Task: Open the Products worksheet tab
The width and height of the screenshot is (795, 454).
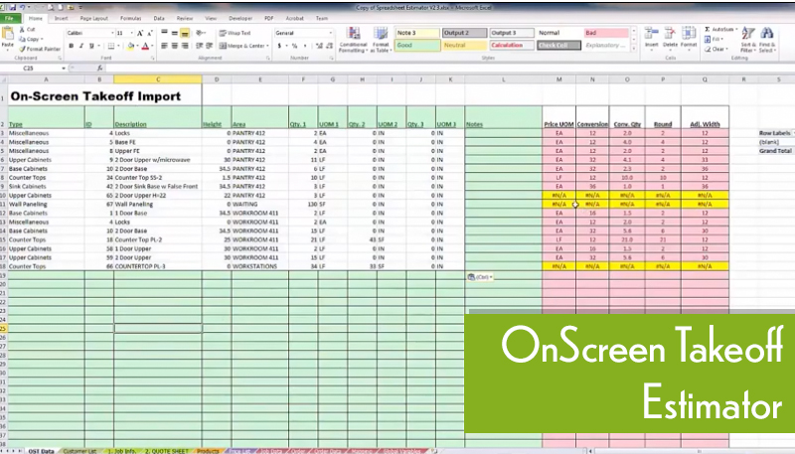Action: click(208, 450)
